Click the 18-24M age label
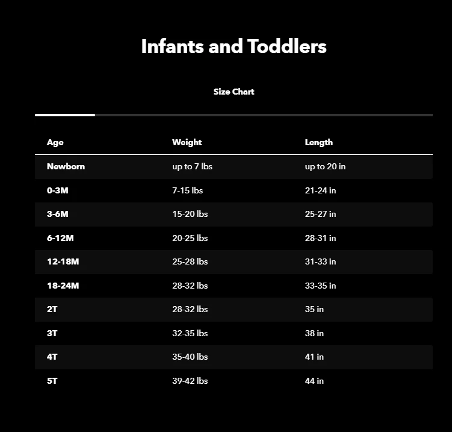452x432 pixels. pyautogui.click(x=63, y=286)
